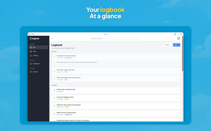Click the lightbulb icon on Automate weekly reporting
Screen dimensions: 211x131
[x=54, y=71]
